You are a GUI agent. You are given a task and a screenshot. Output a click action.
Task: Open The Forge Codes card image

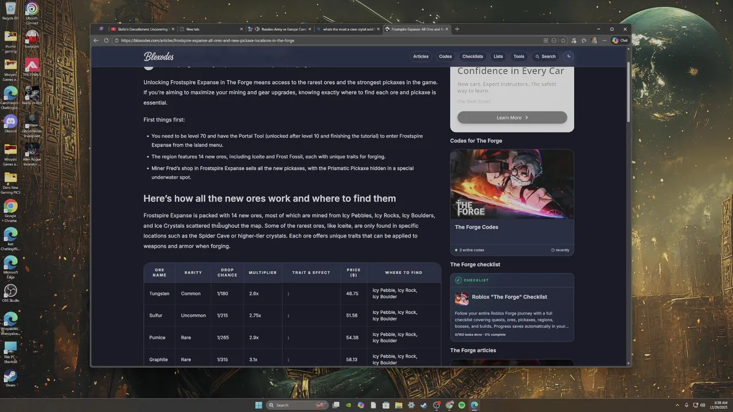(x=512, y=184)
